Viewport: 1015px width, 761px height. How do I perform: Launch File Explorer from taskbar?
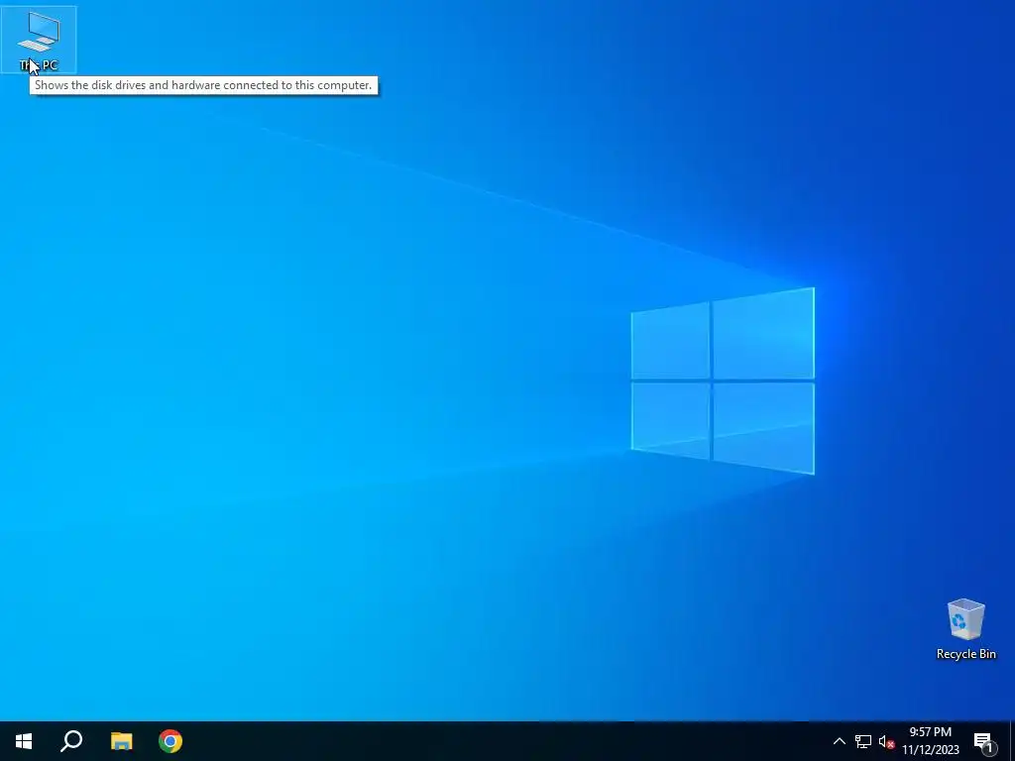click(121, 741)
